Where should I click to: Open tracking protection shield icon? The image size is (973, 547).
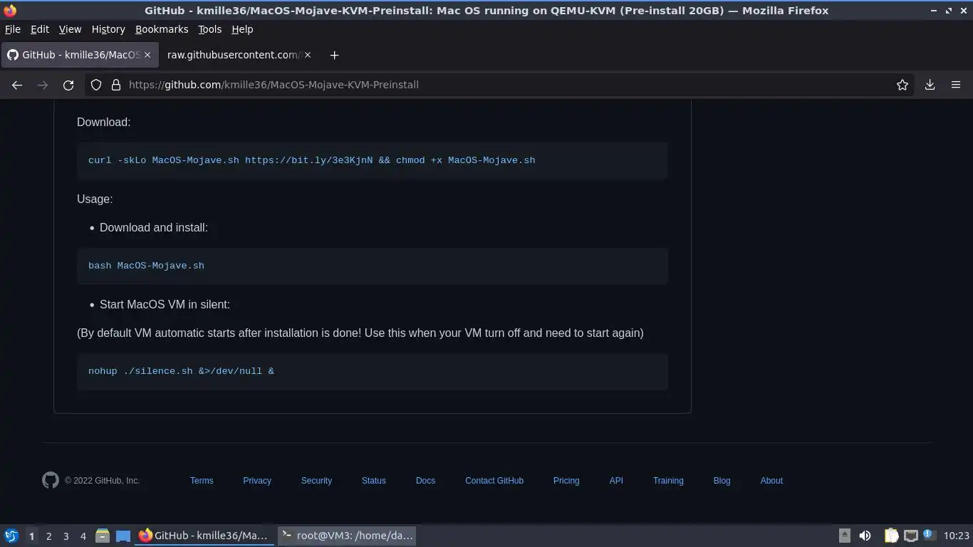click(96, 85)
